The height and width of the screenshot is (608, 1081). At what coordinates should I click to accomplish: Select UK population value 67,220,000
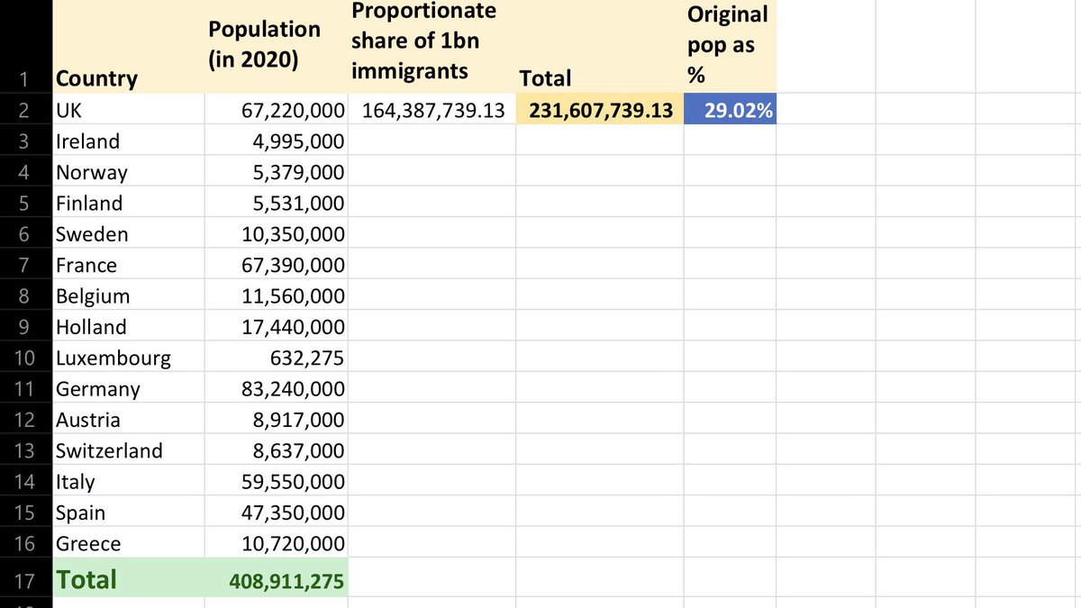tap(277, 110)
